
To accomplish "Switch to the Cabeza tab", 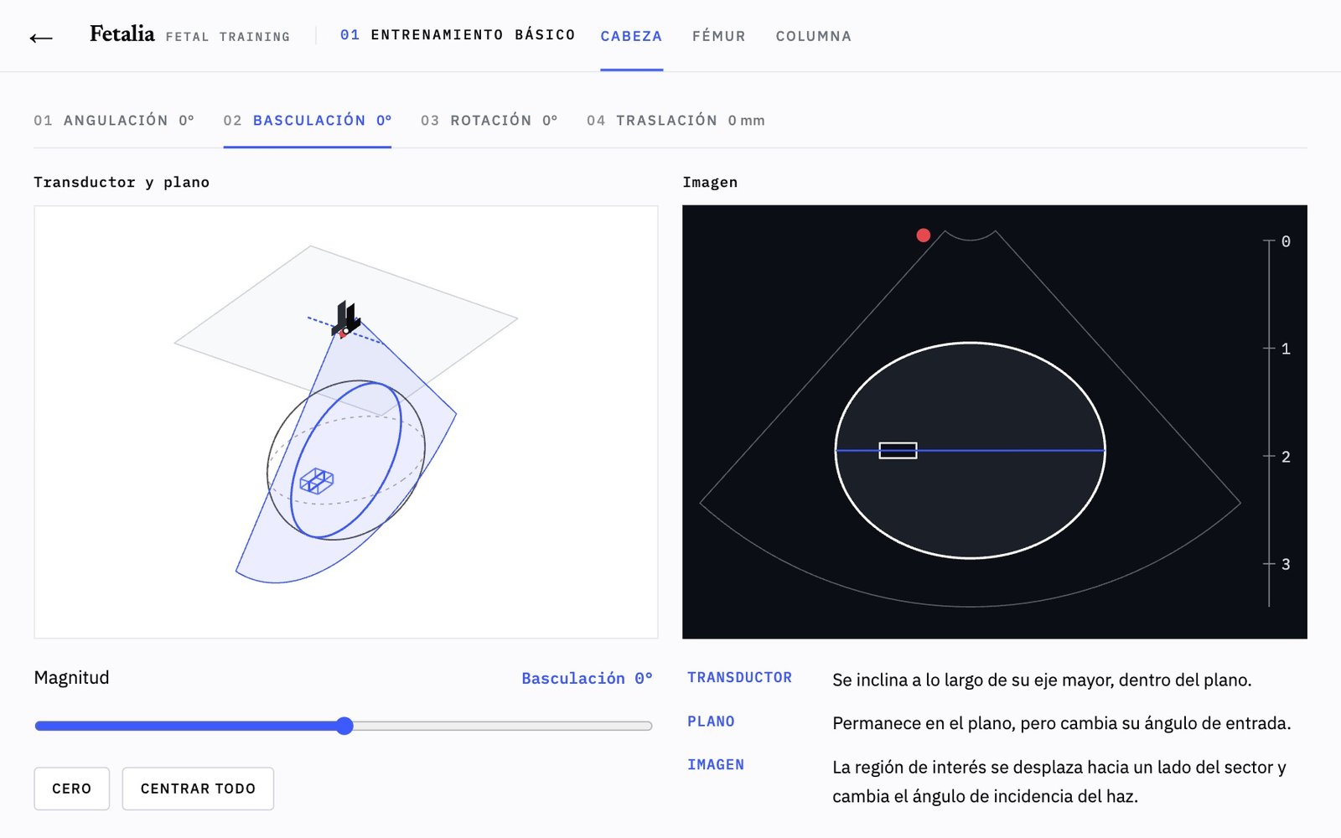I will click(631, 36).
